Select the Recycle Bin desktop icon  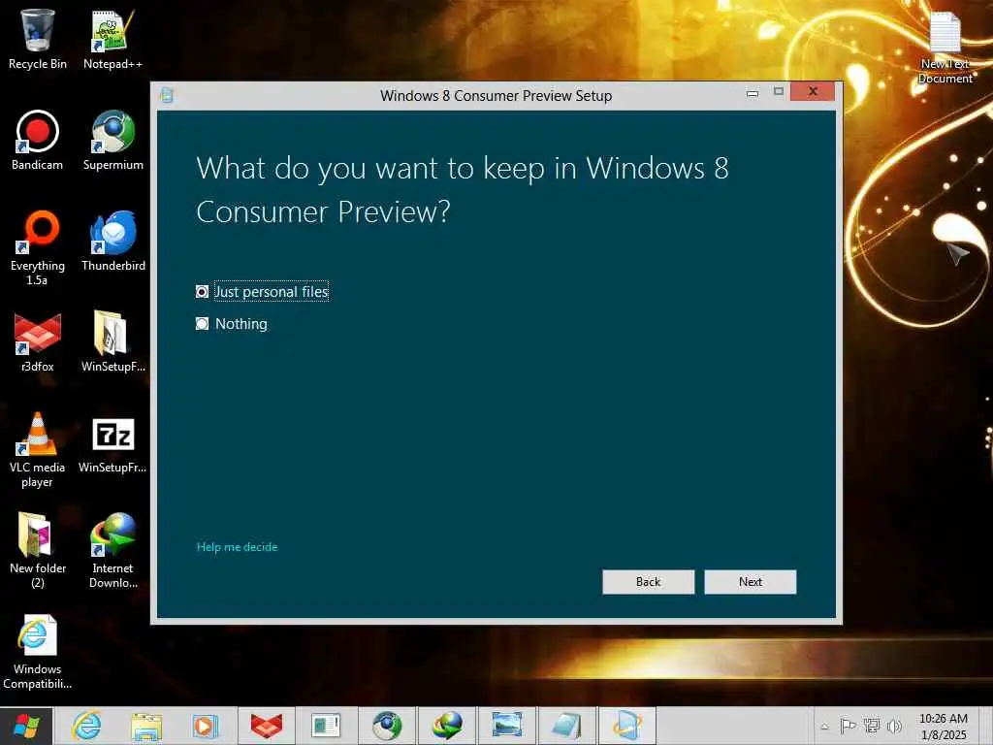point(38,39)
